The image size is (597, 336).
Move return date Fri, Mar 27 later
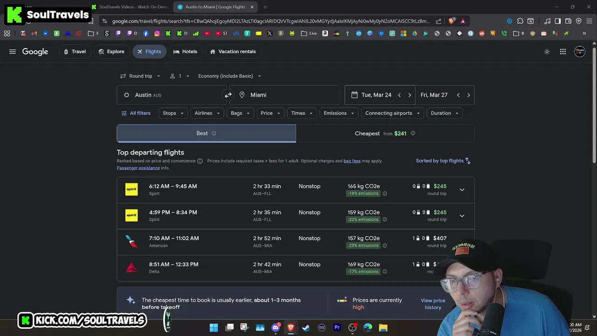[x=469, y=95]
